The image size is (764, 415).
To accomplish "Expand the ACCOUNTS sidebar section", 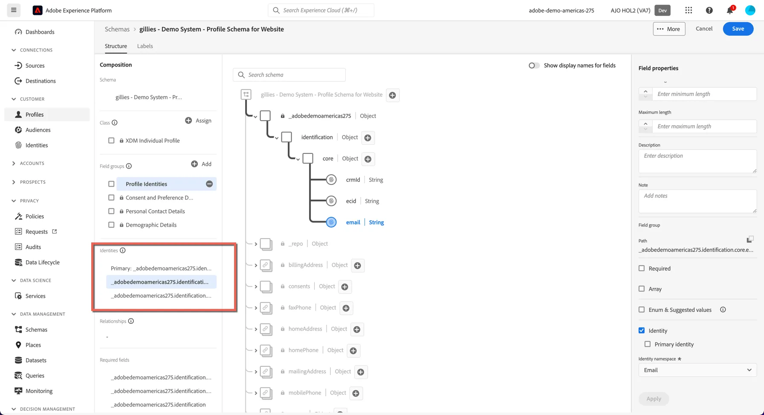I will pos(14,163).
